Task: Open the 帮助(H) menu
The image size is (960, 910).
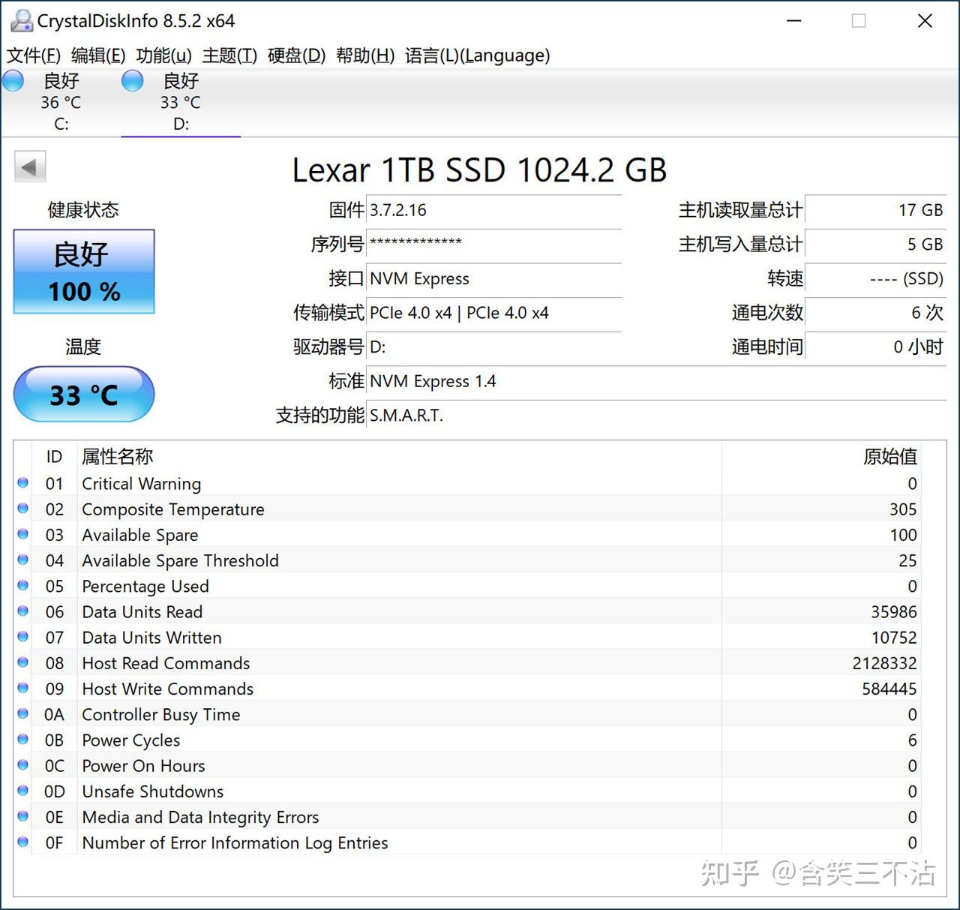Action: tap(365, 55)
